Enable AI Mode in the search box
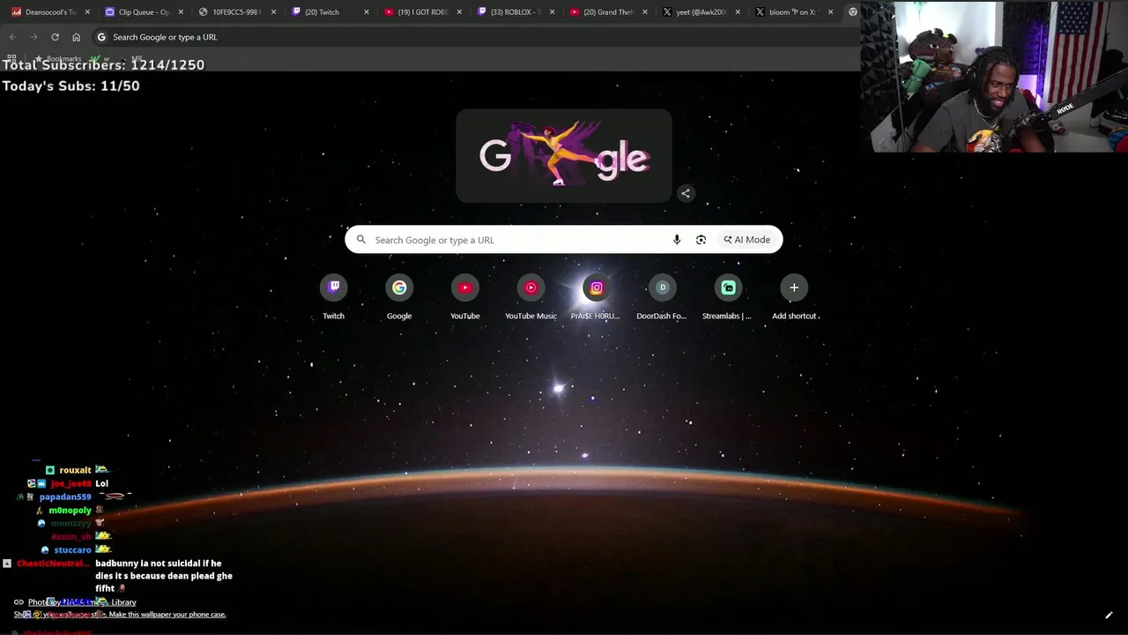The image size is (1128, 635). (747, 240)
